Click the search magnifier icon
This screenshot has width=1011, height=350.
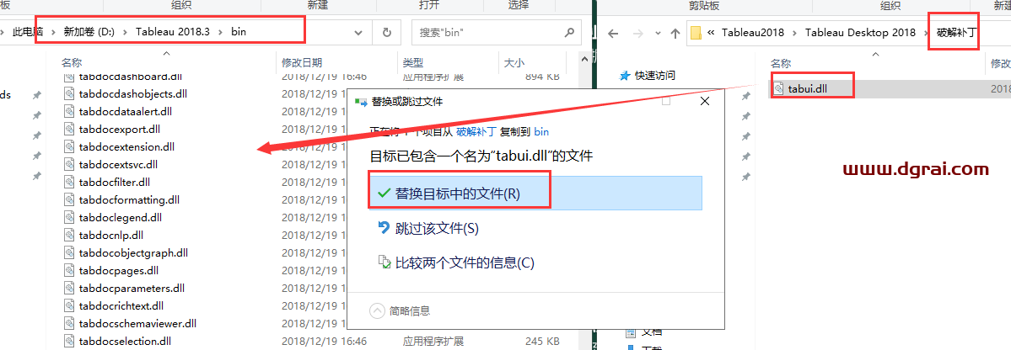coord(568,32)
